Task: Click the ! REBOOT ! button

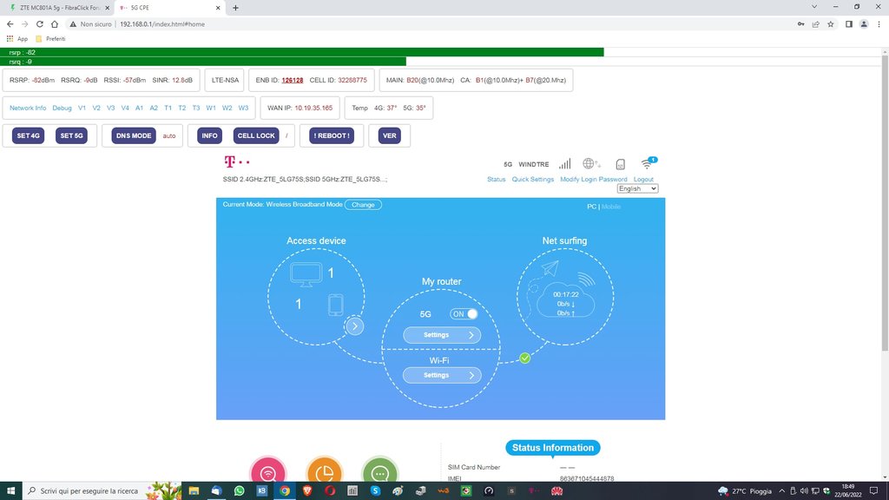Action: click(x=332, y=136)
